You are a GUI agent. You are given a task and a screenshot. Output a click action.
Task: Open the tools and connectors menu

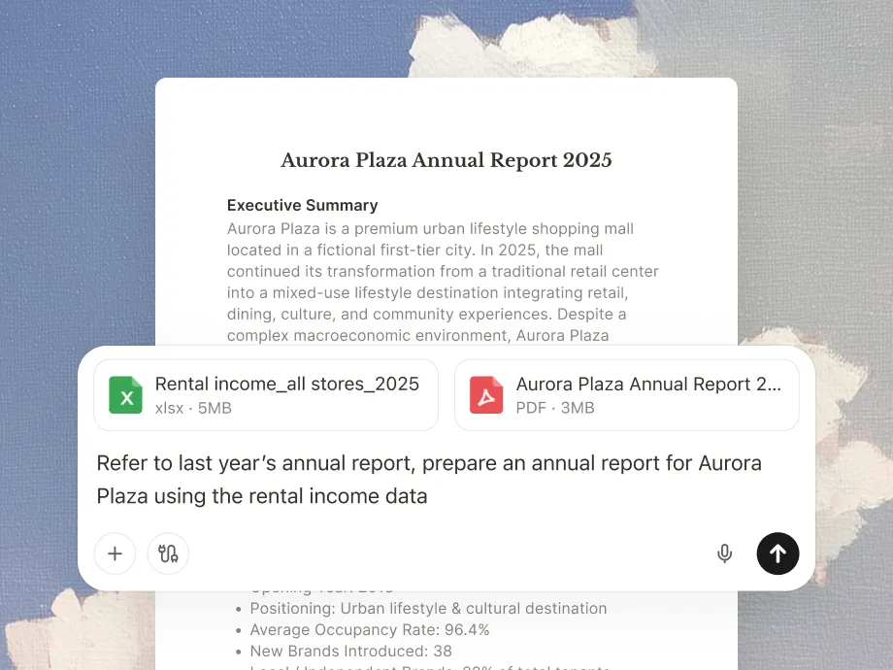click(168, 553)
